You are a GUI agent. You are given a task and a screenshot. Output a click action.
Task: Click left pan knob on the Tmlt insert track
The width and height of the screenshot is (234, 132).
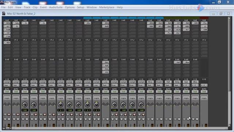pyautogui.click(x=5, y=104)
